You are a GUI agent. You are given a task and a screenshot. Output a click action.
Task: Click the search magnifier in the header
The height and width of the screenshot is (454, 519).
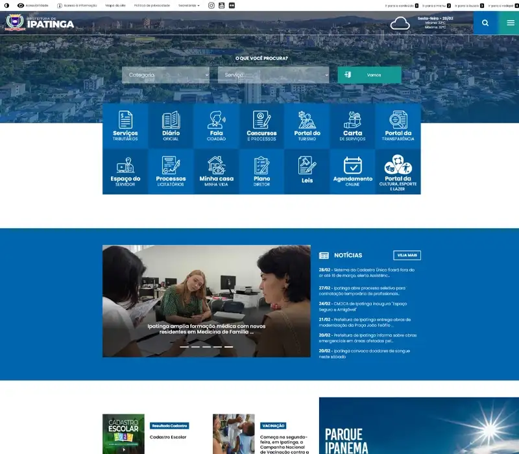(485, 23)
